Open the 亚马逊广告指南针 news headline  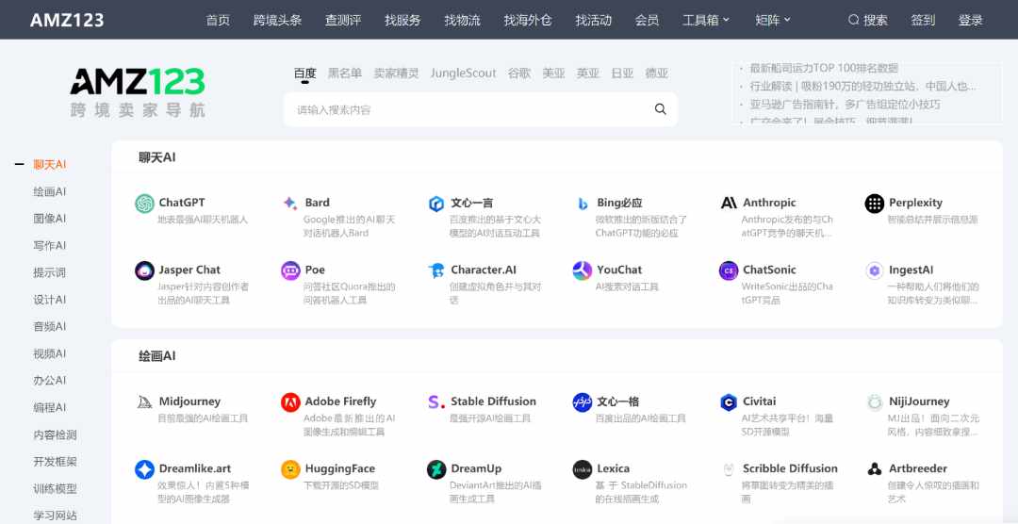[846, 104]
